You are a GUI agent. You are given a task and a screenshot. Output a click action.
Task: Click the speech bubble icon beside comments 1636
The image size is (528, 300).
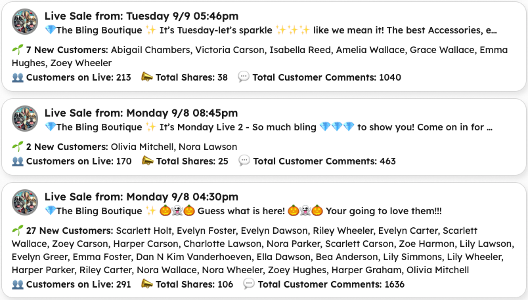point(249,284)
